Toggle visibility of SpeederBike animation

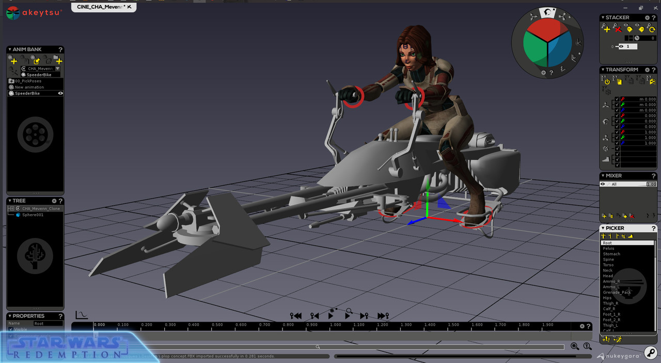(x=60, y=94)
